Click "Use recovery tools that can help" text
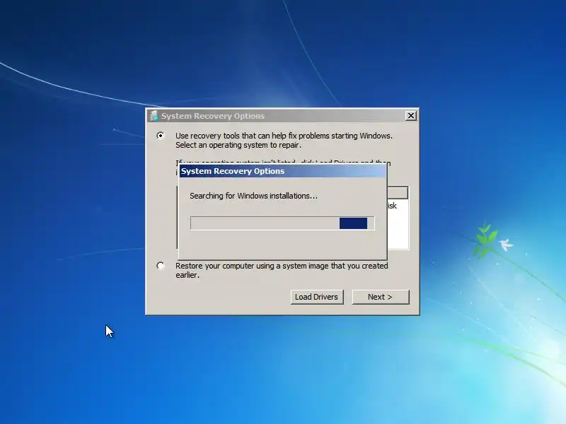Viewport: 566px width, 424px height. pyautogui.click(x=231, y=136)
